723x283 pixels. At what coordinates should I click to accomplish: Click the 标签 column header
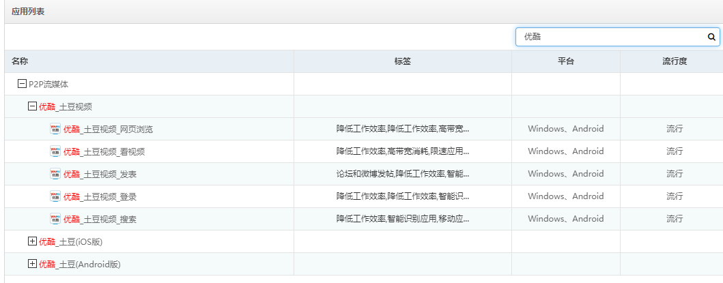tap(403, 61)
